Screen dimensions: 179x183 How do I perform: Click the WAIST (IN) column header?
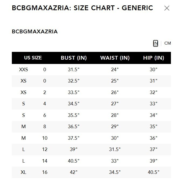click(115, 58)
